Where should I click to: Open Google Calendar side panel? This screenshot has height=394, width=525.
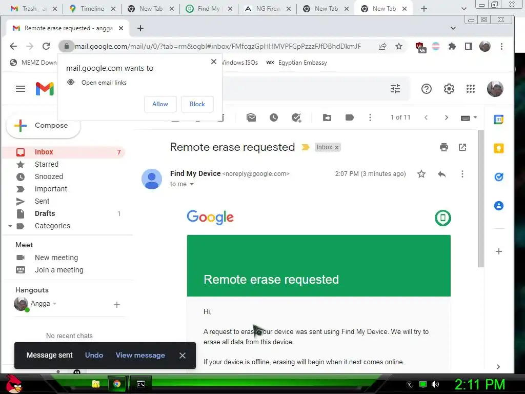coord(498,119)
